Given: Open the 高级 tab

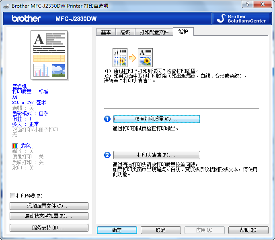Looking at the screenshot, I should tap(125, 32).
